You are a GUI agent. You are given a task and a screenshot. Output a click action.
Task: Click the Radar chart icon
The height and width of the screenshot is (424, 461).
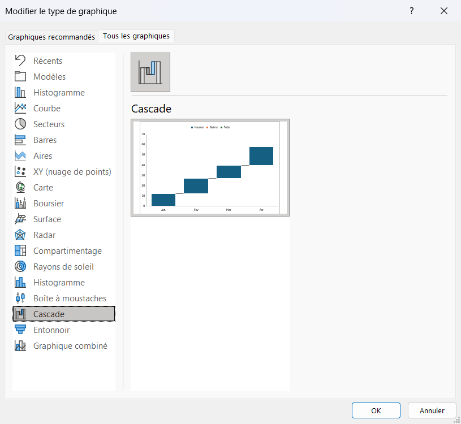(20, 235)
